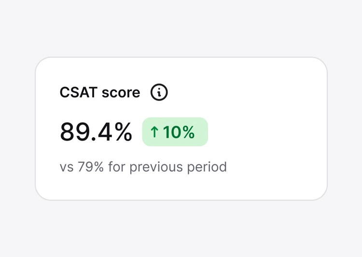Click the empty white area of the CSAT card
This screenshot has height=257, width=362.
click(265, 129)
